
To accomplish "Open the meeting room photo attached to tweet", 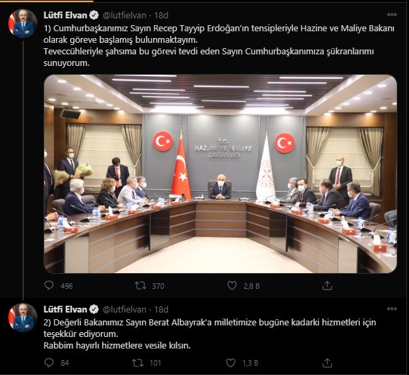I will (220, 174).
